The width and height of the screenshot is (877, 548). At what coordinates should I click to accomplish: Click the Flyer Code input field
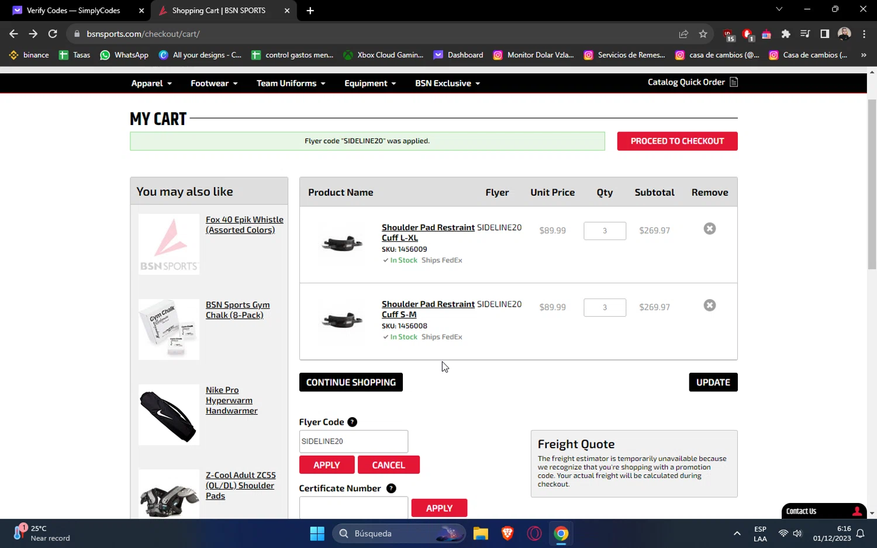point(354,441)
